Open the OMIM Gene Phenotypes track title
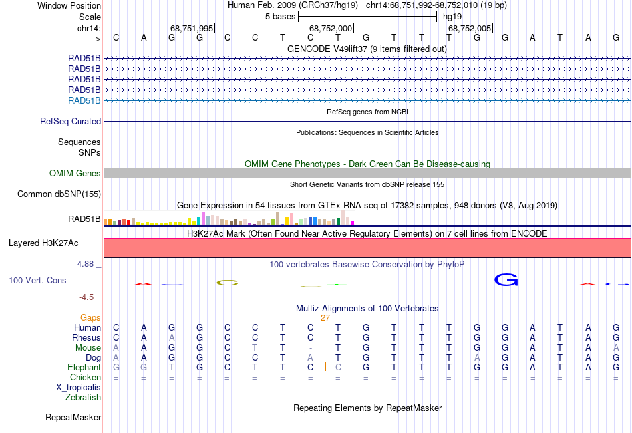The width and height of the screenshot is (632, 433). [367, 164]
